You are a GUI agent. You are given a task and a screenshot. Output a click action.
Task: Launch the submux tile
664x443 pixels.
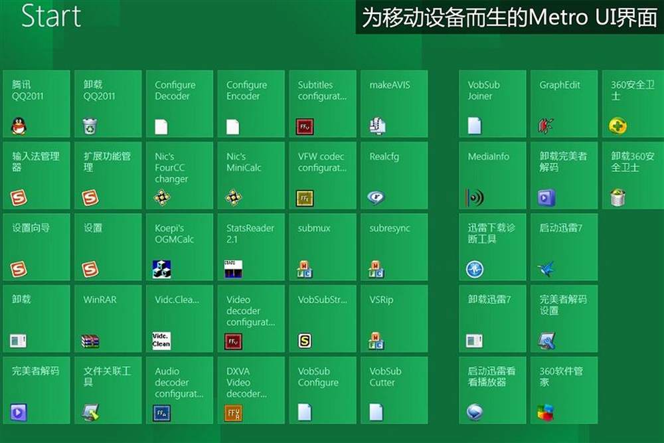point(323,247)
